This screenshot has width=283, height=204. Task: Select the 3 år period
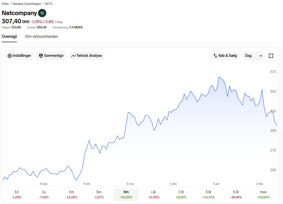208,195
